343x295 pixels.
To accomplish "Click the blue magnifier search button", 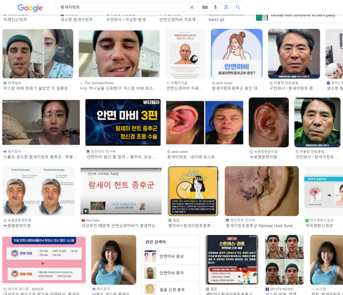I will click(238, 7).
